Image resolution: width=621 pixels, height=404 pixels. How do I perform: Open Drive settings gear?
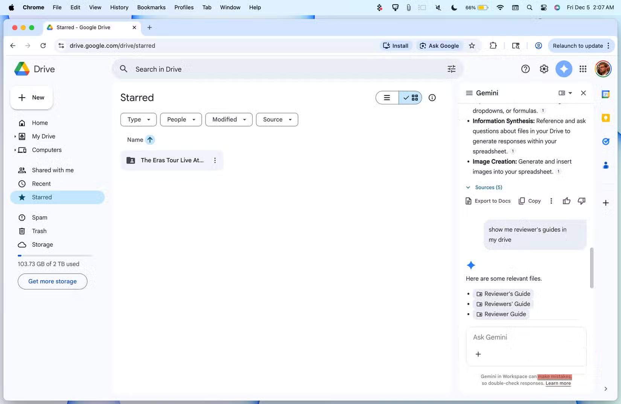coord(544,69)
